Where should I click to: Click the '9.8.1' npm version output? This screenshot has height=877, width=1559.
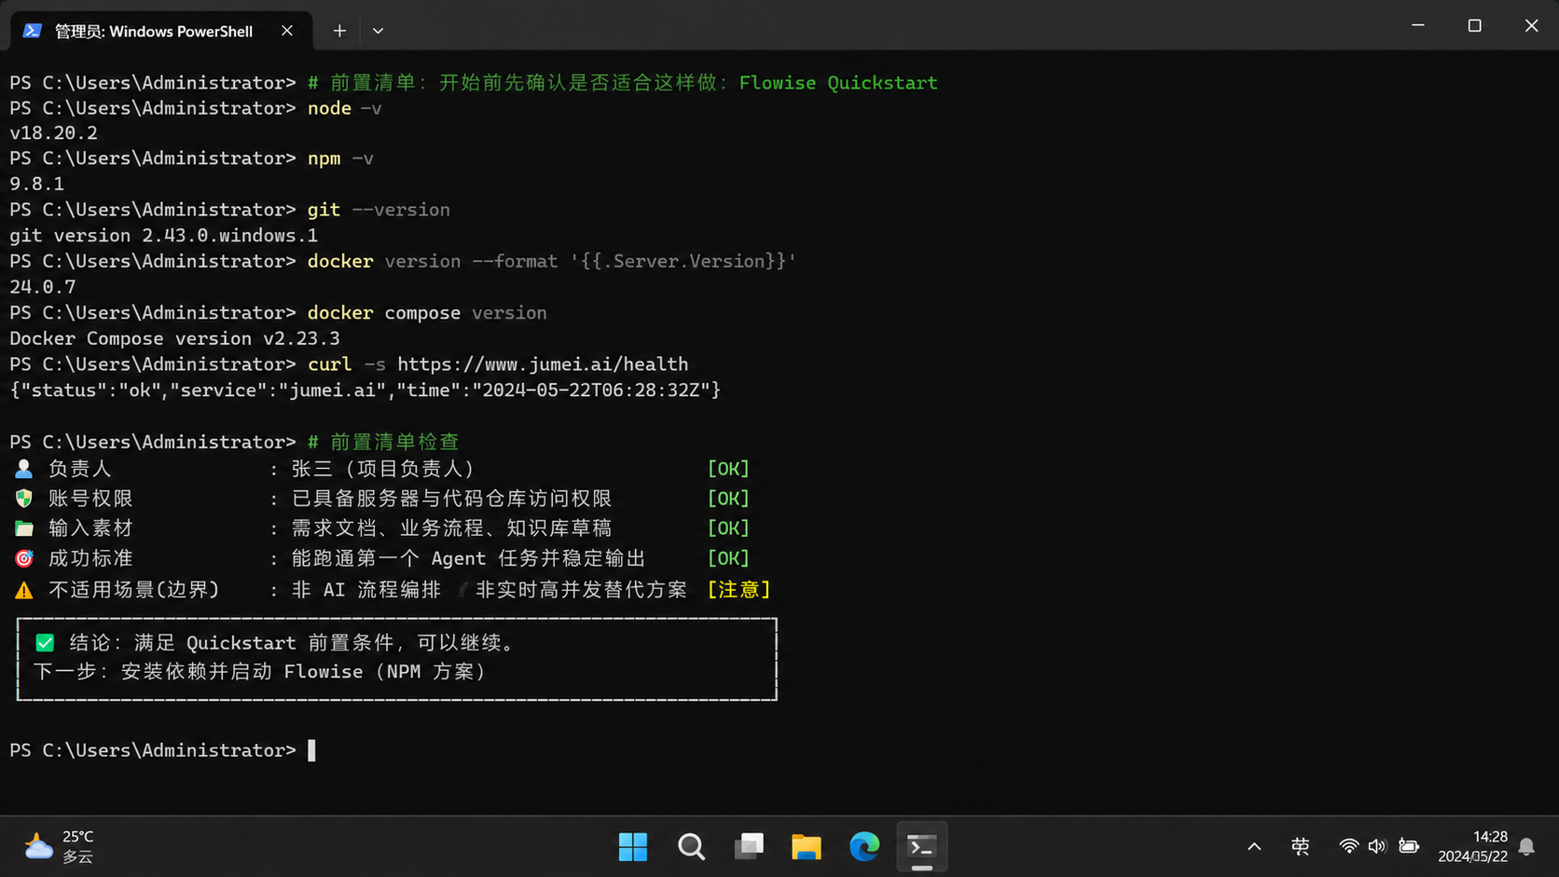(x=37, y=185)
